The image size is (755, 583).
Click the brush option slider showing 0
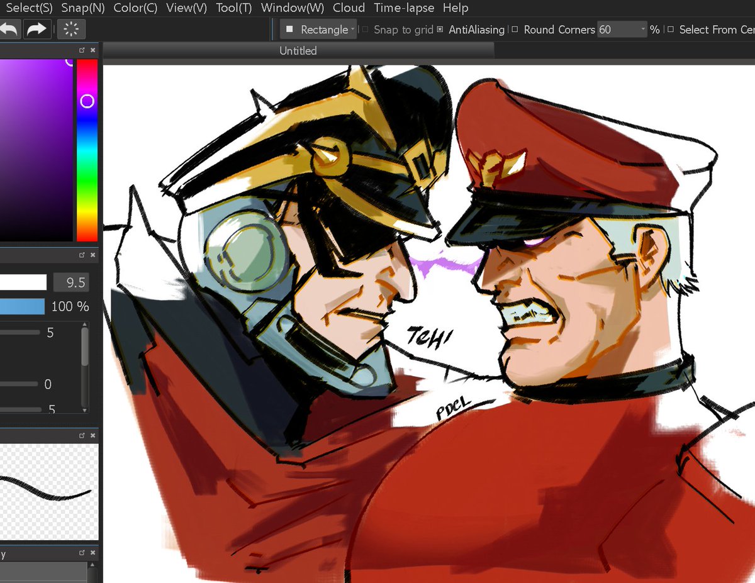click(19, 384)
